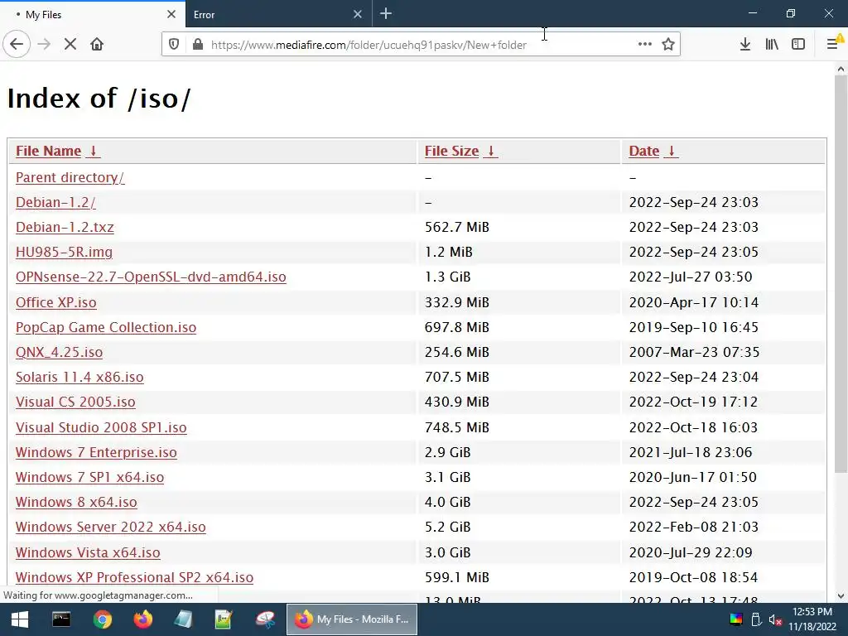Screen dimensions: 848x636
Task: Open the Firefox hamburger menu
Action: (833, 45)
